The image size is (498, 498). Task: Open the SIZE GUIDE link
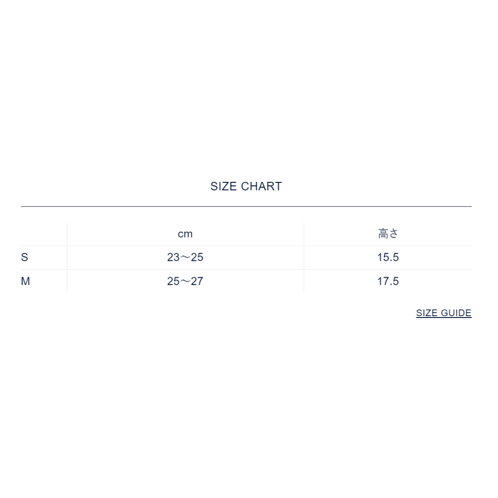pyautogui.click(x=444, y=313)
